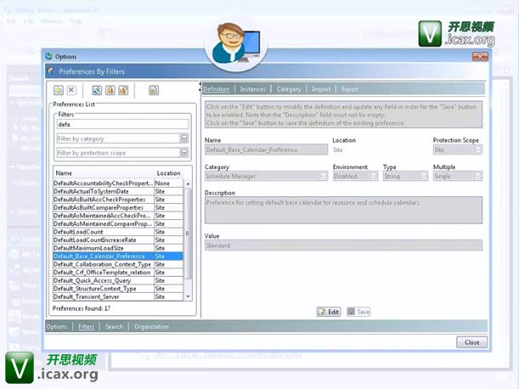Select DefaultAsMaintainedCompareProp... row
519x389 pixels.
tap(118, 223)
